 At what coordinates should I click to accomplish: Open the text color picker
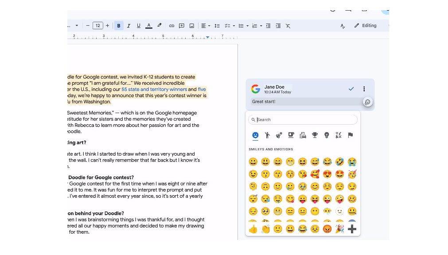click(x=149, y=26)
